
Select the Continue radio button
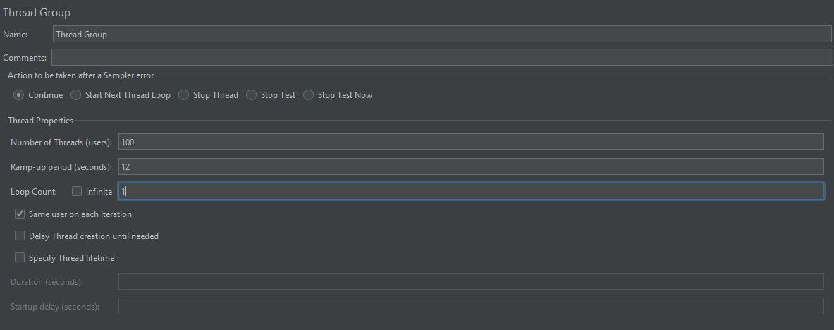tap(19, 95)
